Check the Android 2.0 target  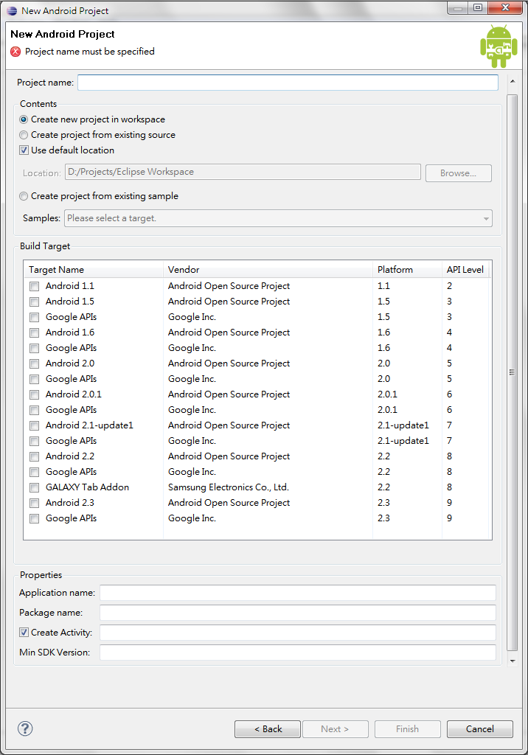point(34,363)
